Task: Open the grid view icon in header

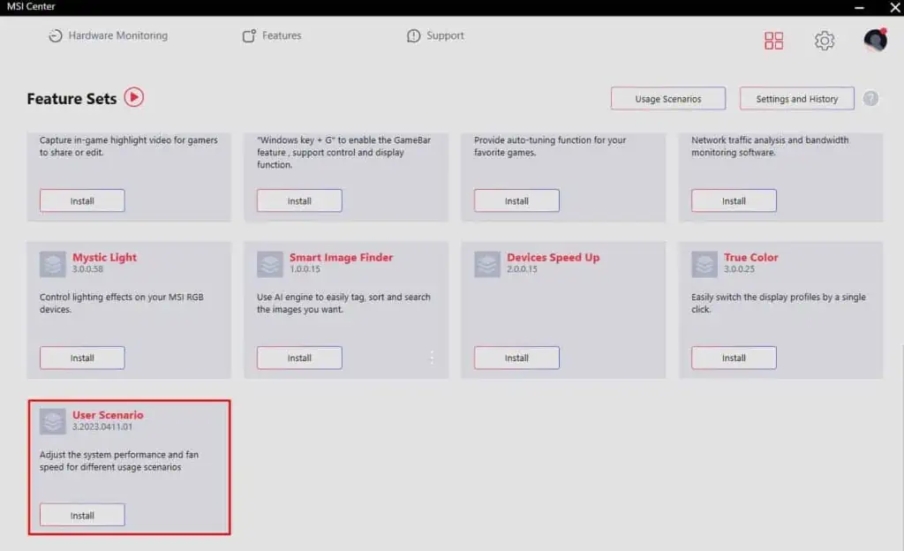Action: coord(773,41)
